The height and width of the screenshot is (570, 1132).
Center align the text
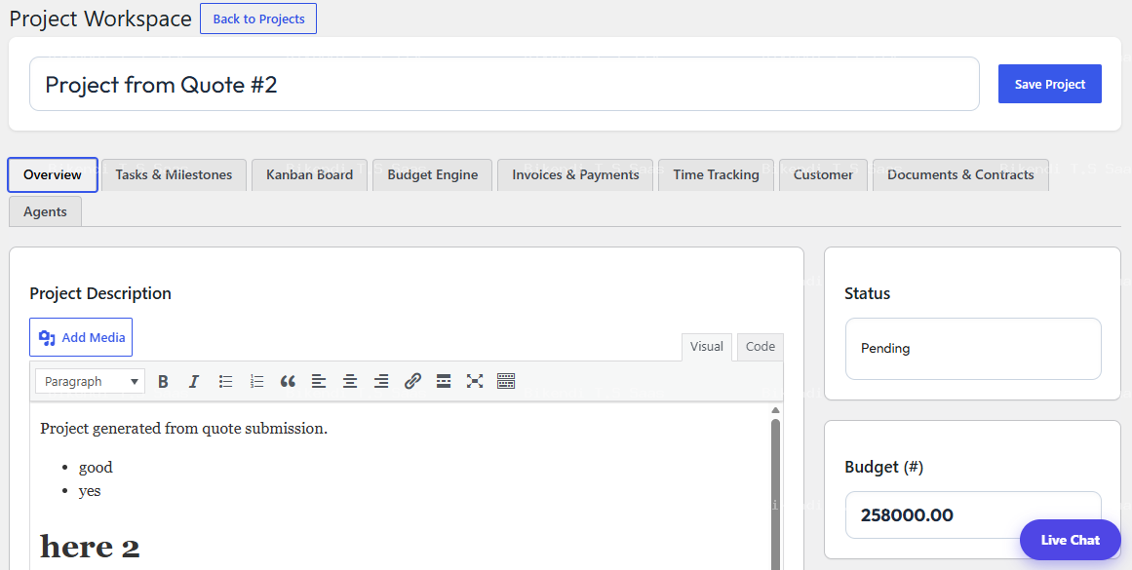pyautogui.click(x=350, y=382)
